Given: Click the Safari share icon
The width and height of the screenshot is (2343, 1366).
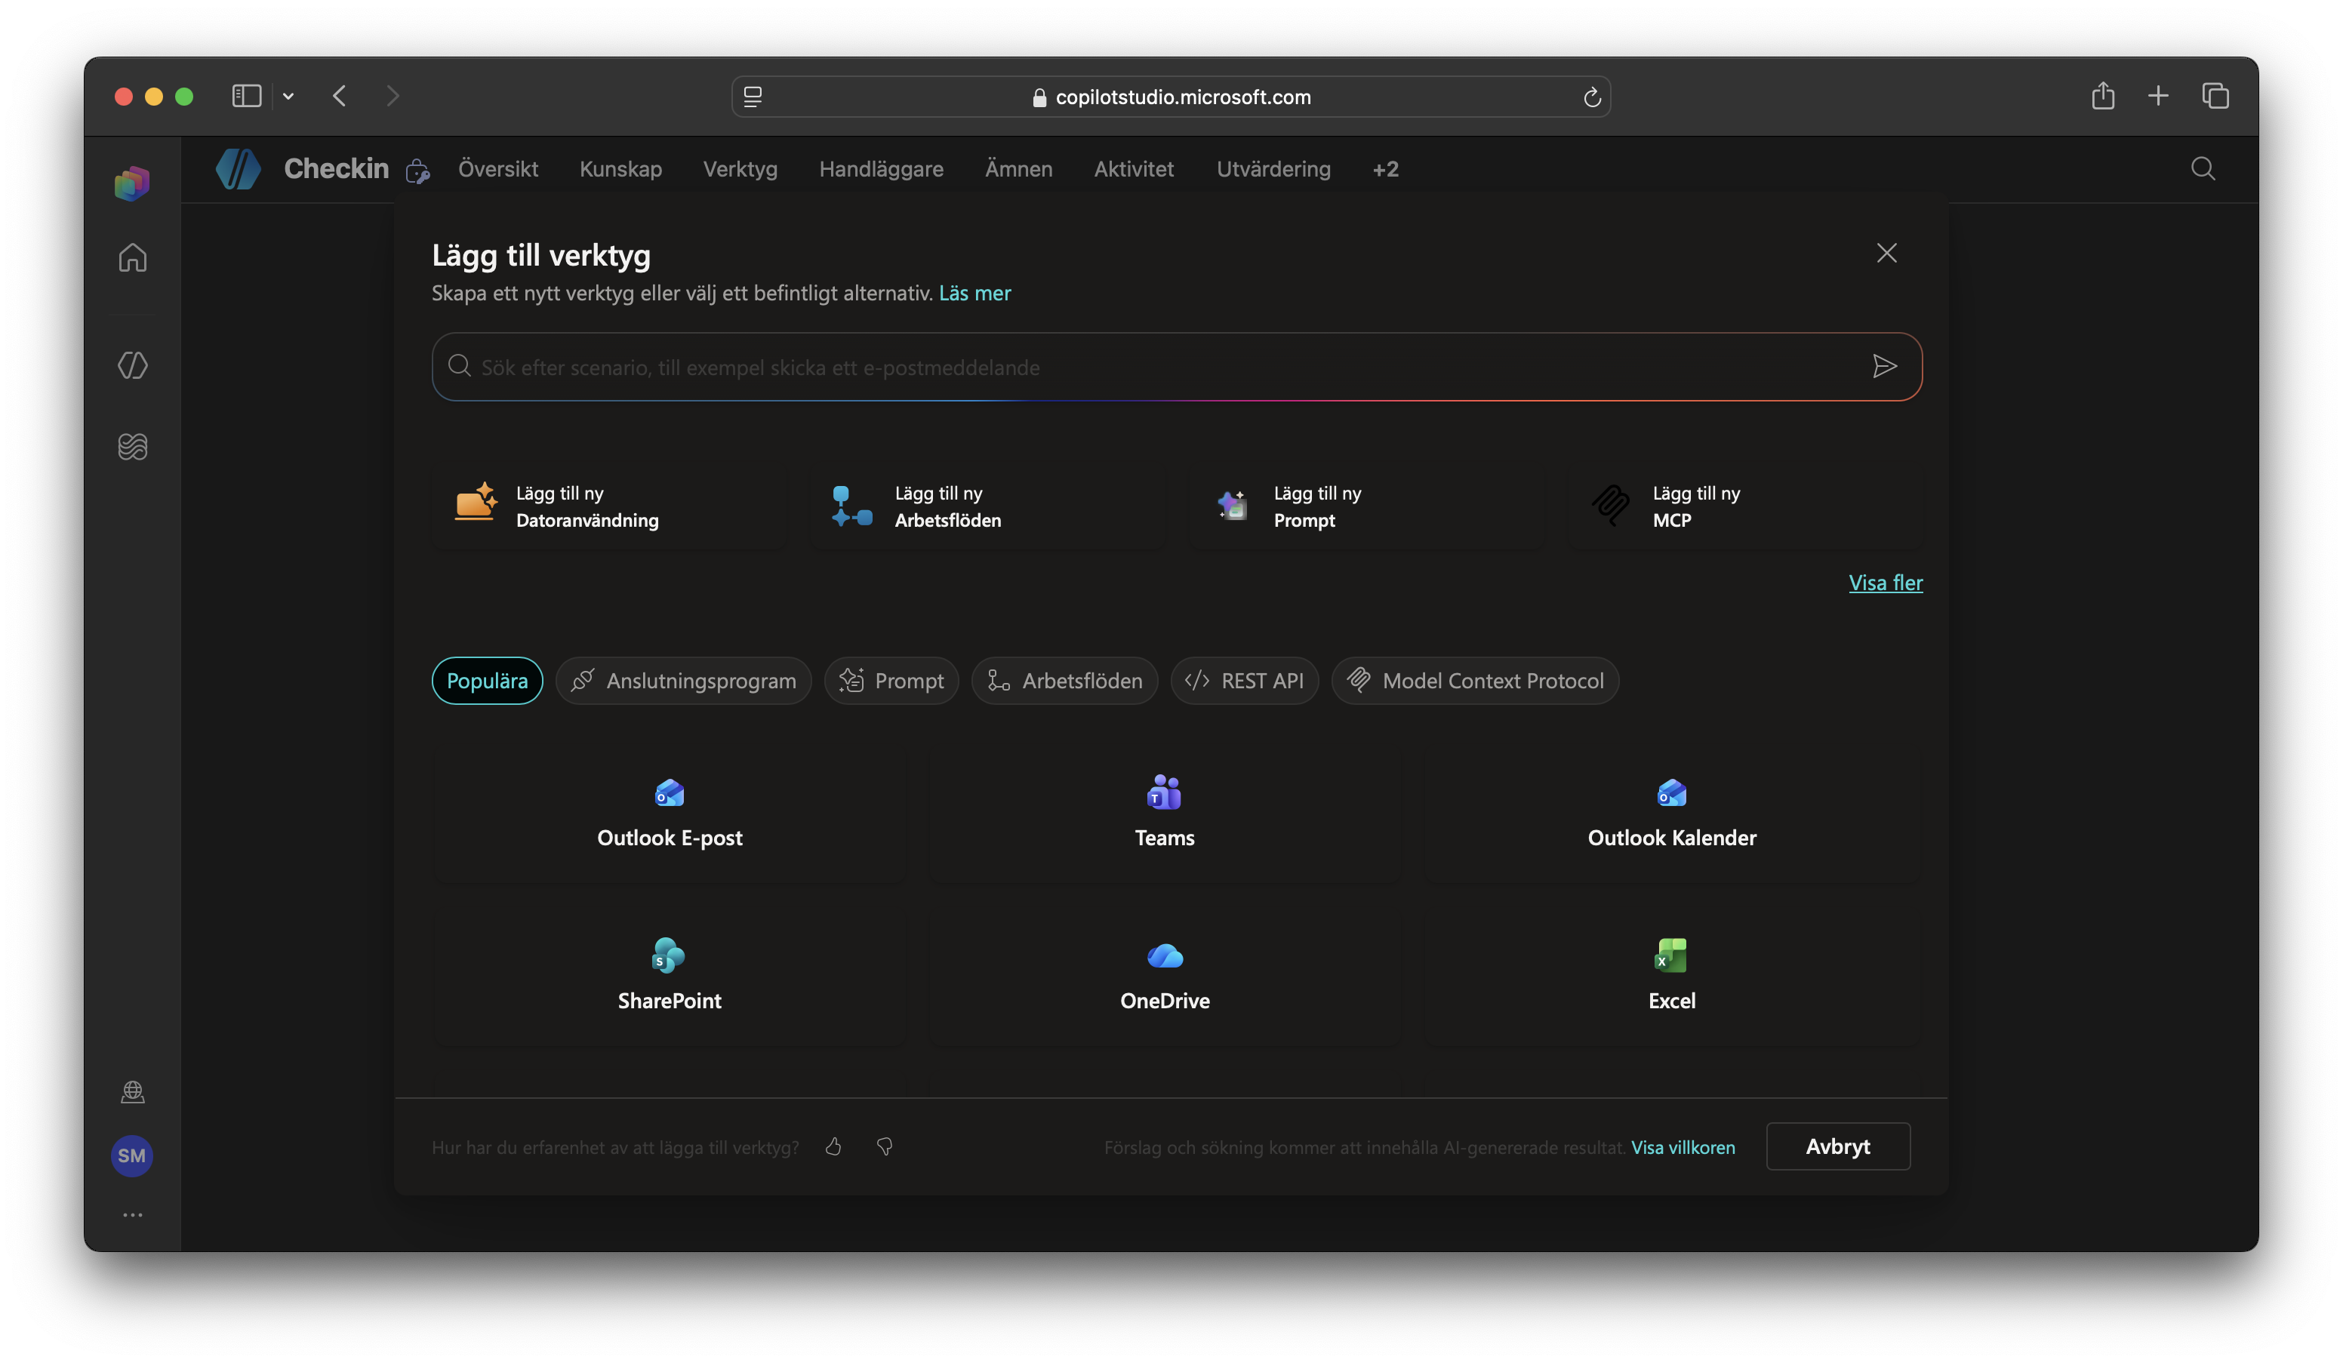Looking at the screenshot, I should [x=2103, y=95].
